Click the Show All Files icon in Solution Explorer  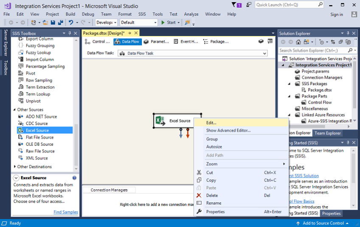point(348,42)
